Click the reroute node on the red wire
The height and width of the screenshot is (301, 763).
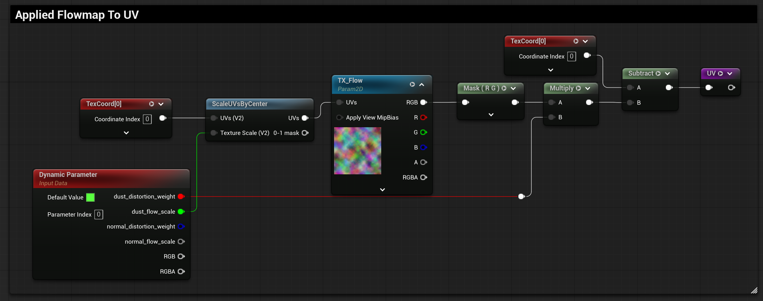click(x=521, y=196)
